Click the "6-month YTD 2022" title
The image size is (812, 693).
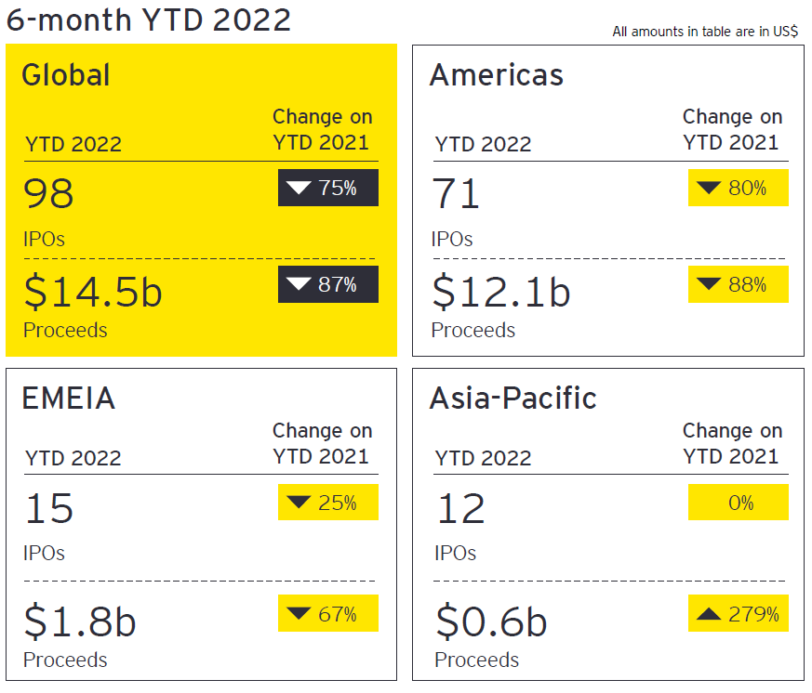click(148, 19)
